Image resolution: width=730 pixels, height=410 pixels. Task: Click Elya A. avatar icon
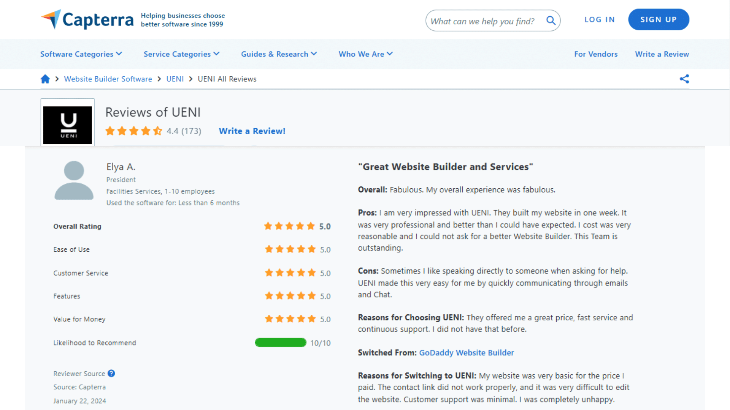click(x=74, y=180)
